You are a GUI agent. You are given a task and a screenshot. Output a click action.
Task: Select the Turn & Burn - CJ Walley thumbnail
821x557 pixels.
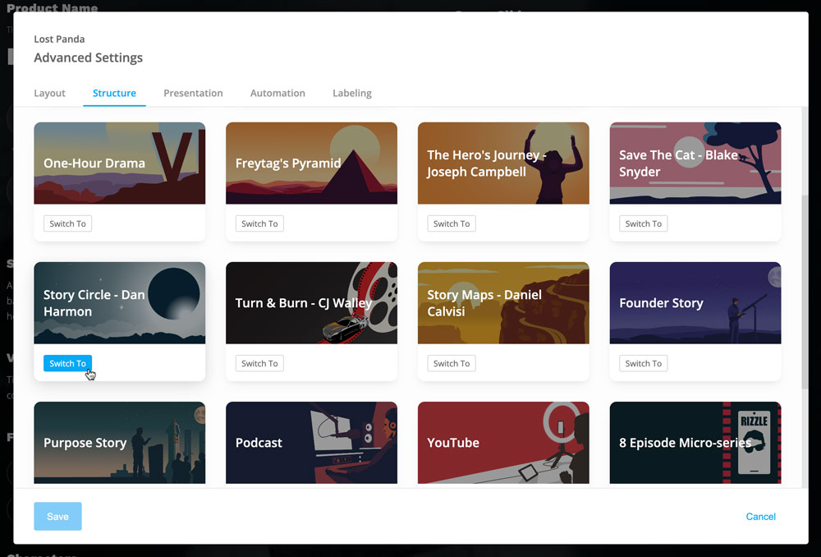(x=311, y=303)
